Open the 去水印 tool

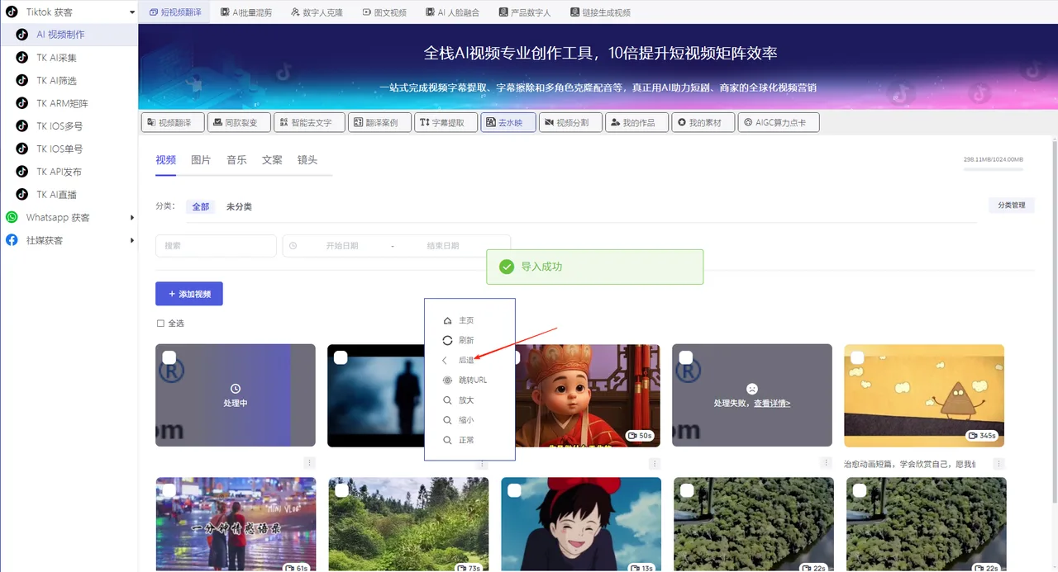(508, 121)
